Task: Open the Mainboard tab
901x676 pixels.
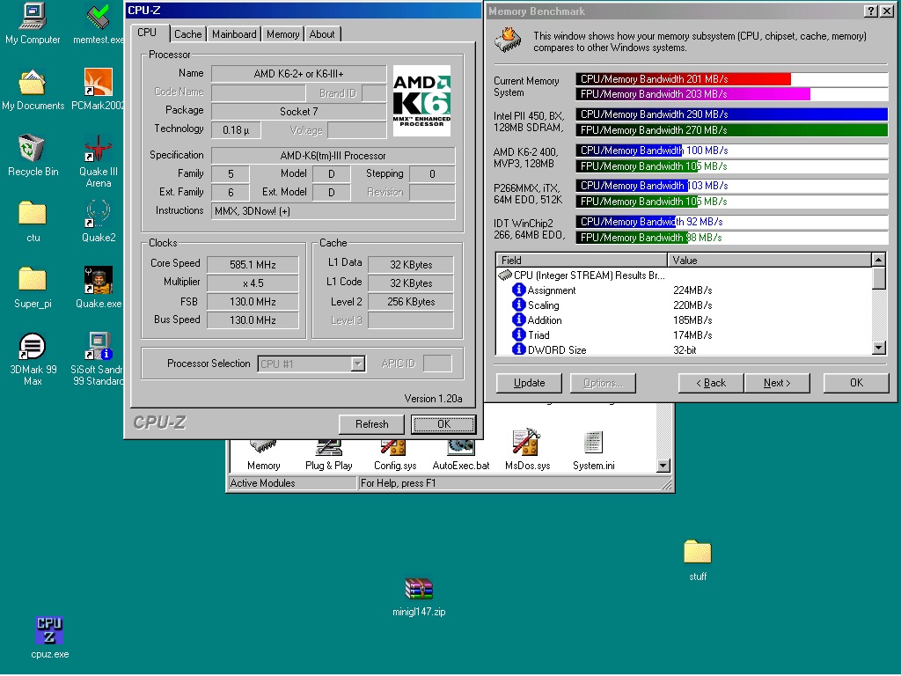Action: point(234,34)
